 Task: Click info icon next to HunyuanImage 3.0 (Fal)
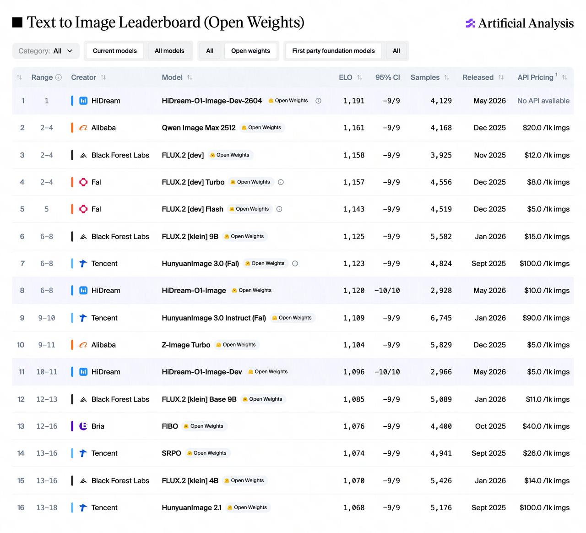[x=295, y=263]
